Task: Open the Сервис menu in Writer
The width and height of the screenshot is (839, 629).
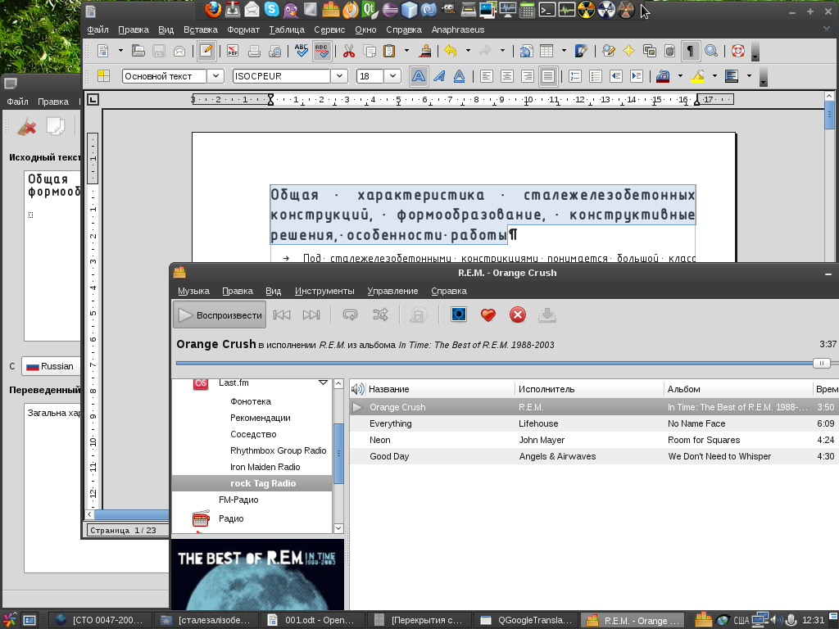Action: (329, 30)
